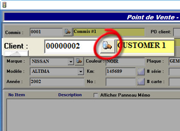Click the empty No field
This screenshot has height=131, width=180.
pos(121,82)
